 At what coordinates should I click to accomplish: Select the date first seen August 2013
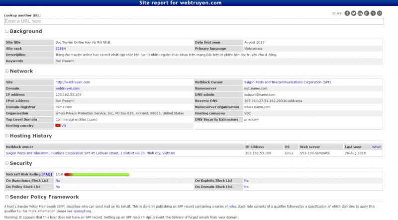(x=254, y=42)
